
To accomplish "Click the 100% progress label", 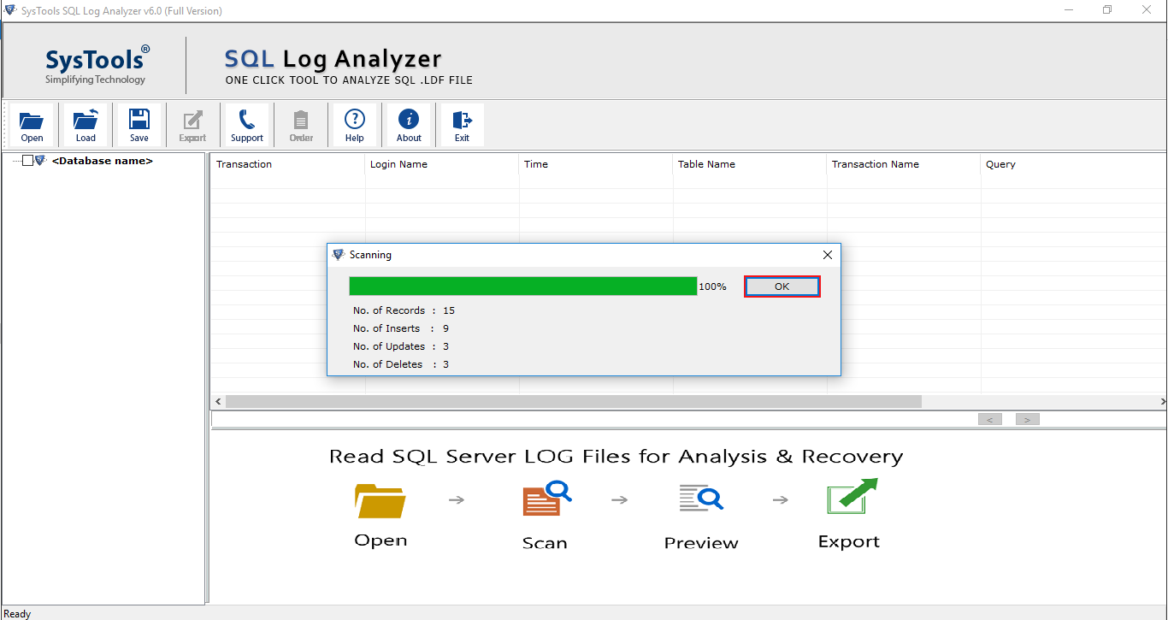I will click(x=712, y=286).
